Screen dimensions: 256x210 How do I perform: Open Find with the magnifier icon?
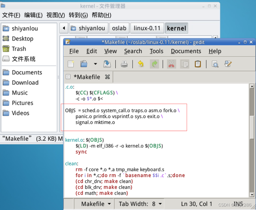point(215,64)
